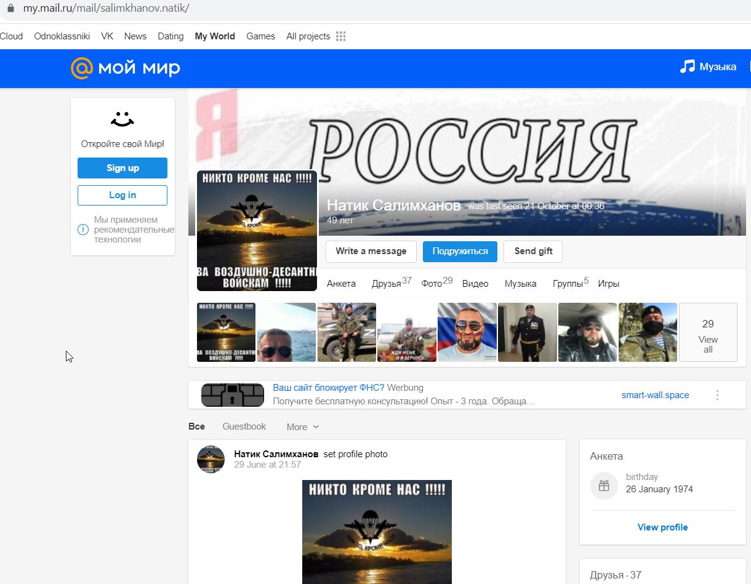
Task: Open the ad options three-dot menu
Action: 717,395
